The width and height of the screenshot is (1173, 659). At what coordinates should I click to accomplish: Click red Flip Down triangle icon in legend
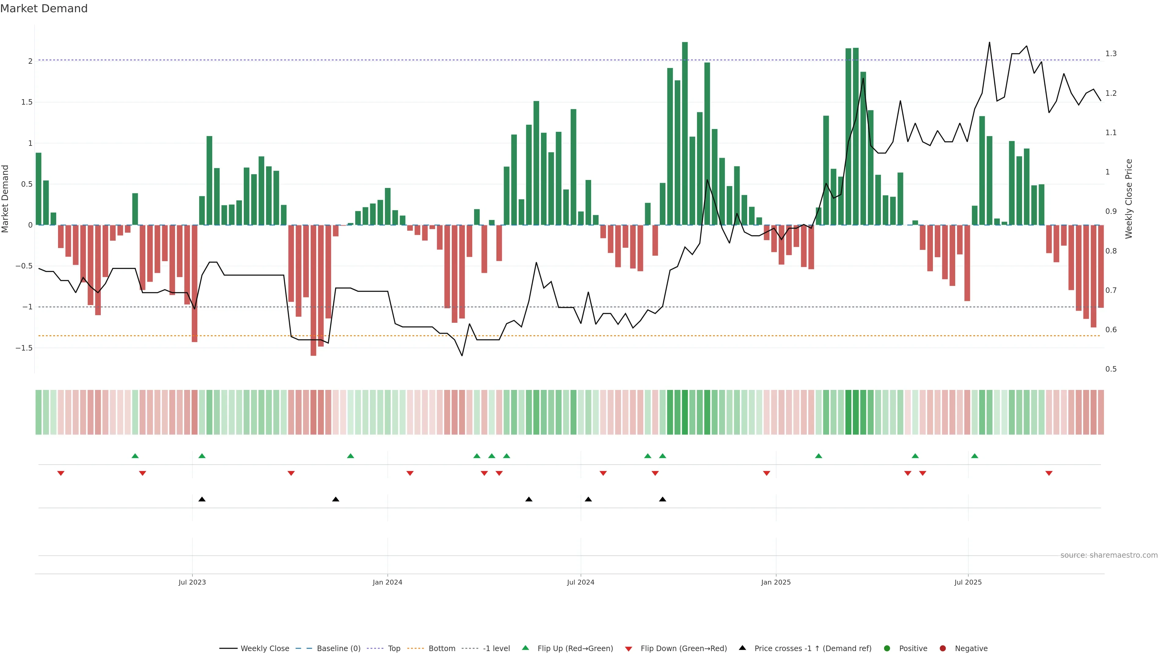pyautogui.click(x=628, y=649)
